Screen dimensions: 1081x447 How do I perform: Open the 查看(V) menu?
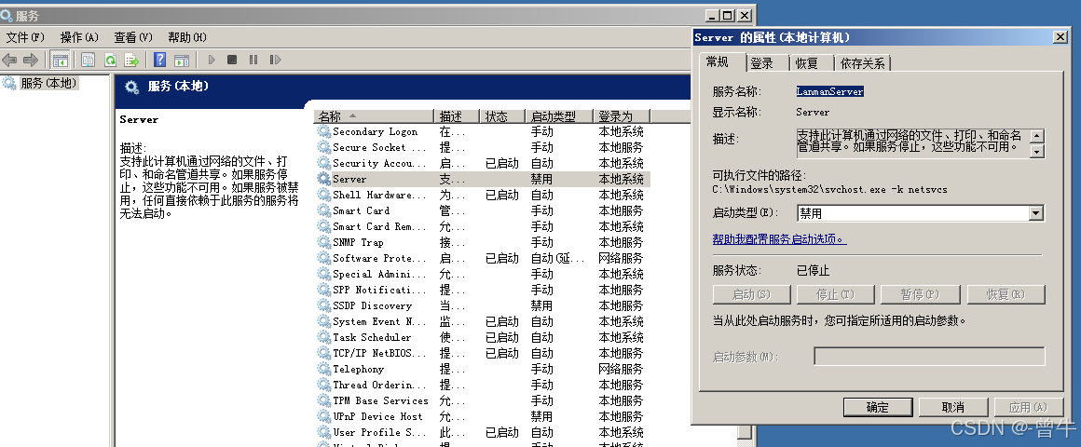point(133,37)
